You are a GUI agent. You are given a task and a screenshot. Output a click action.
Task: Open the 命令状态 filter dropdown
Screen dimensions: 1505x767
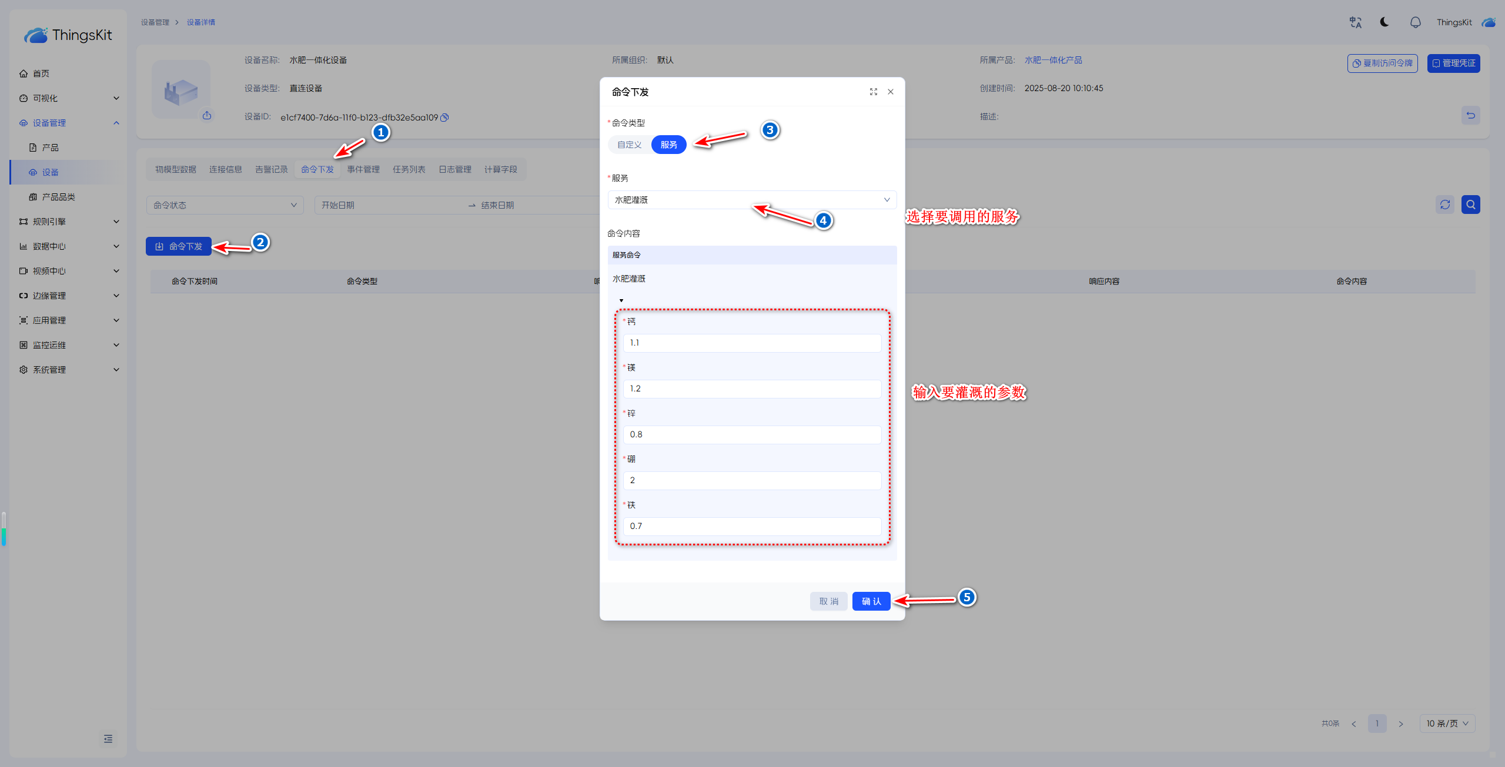[225, 205]
